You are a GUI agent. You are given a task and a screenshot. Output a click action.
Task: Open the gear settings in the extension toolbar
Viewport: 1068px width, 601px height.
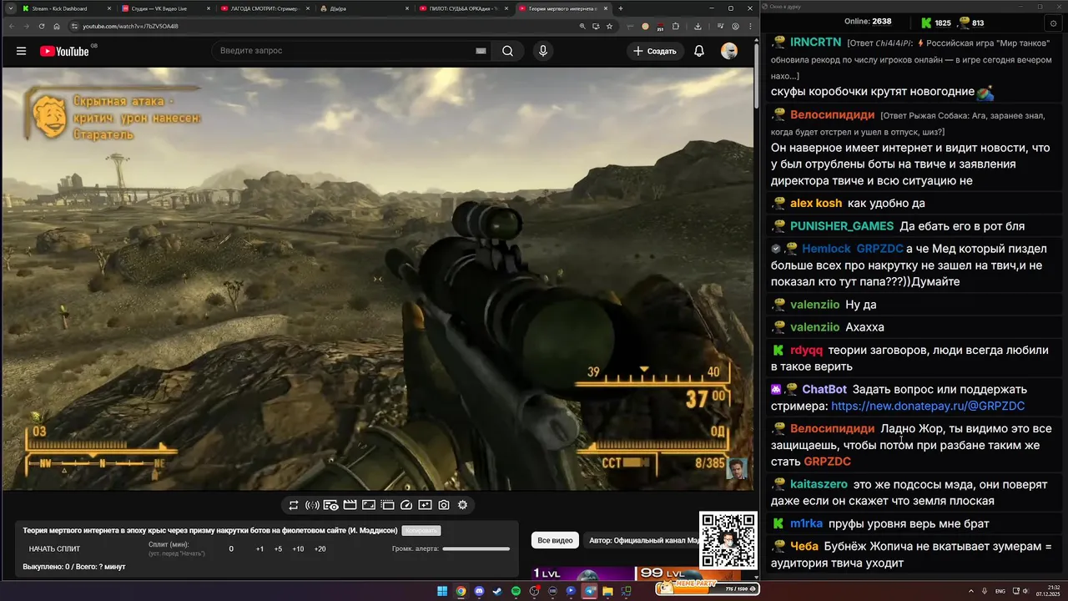[462, 505]
